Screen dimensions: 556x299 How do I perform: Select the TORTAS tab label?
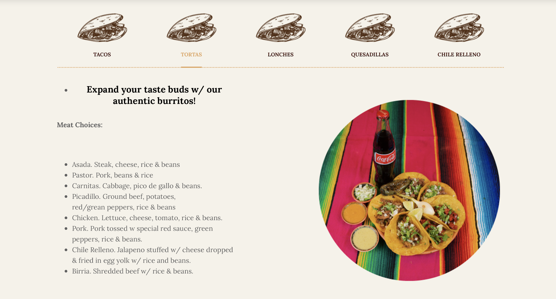pos(191,54)
